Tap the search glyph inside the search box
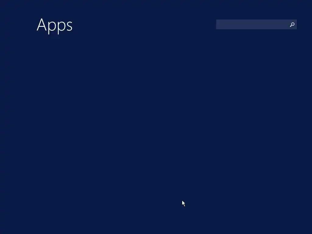Viewport: 312px width, 234px height. 292,24
